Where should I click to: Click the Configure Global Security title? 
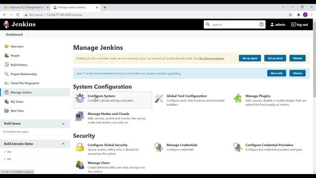coord(108,145)
